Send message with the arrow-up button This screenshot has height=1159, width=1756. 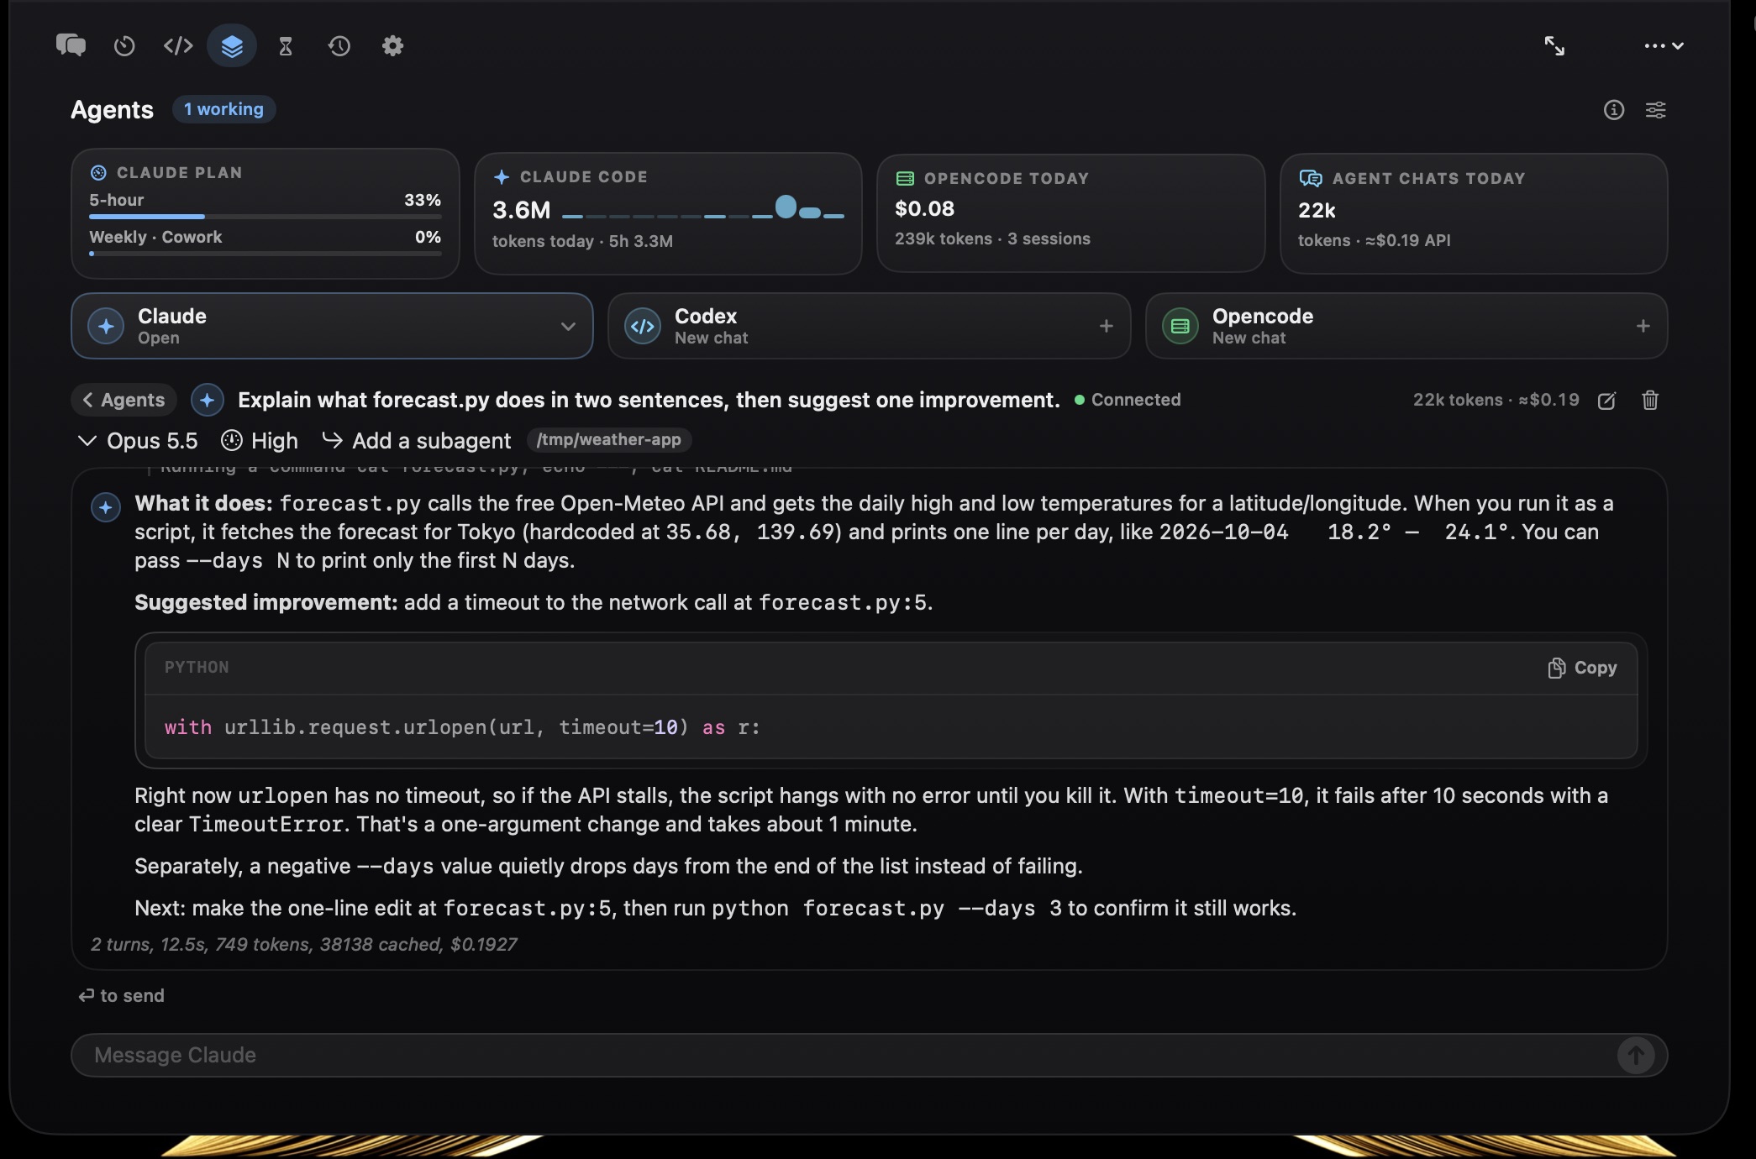tap(1636, 1055)
